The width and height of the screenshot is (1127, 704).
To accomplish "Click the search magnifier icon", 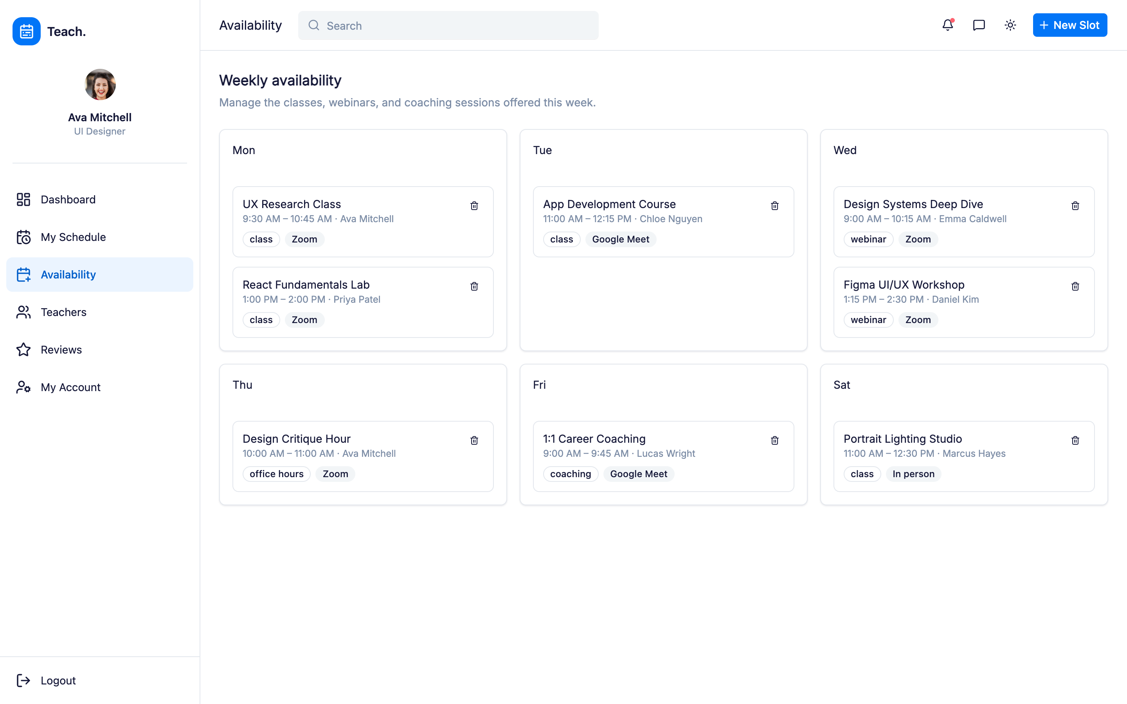I will pos(314,25).
